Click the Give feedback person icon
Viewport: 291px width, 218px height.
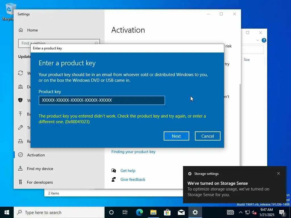[114, 179]
